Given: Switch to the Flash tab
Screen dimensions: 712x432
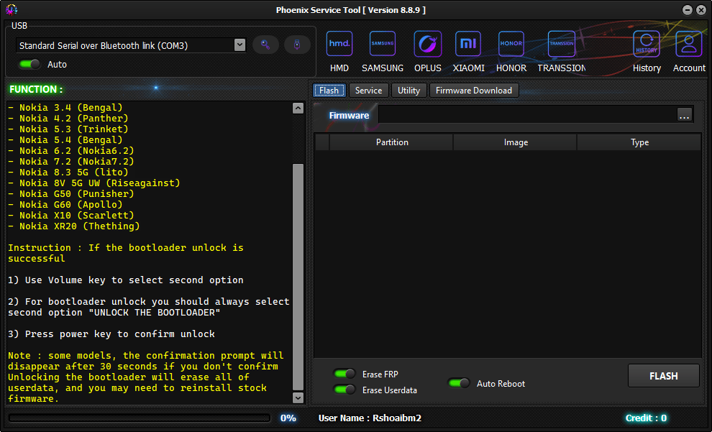Looking at the screenshot, I should 329,91.
